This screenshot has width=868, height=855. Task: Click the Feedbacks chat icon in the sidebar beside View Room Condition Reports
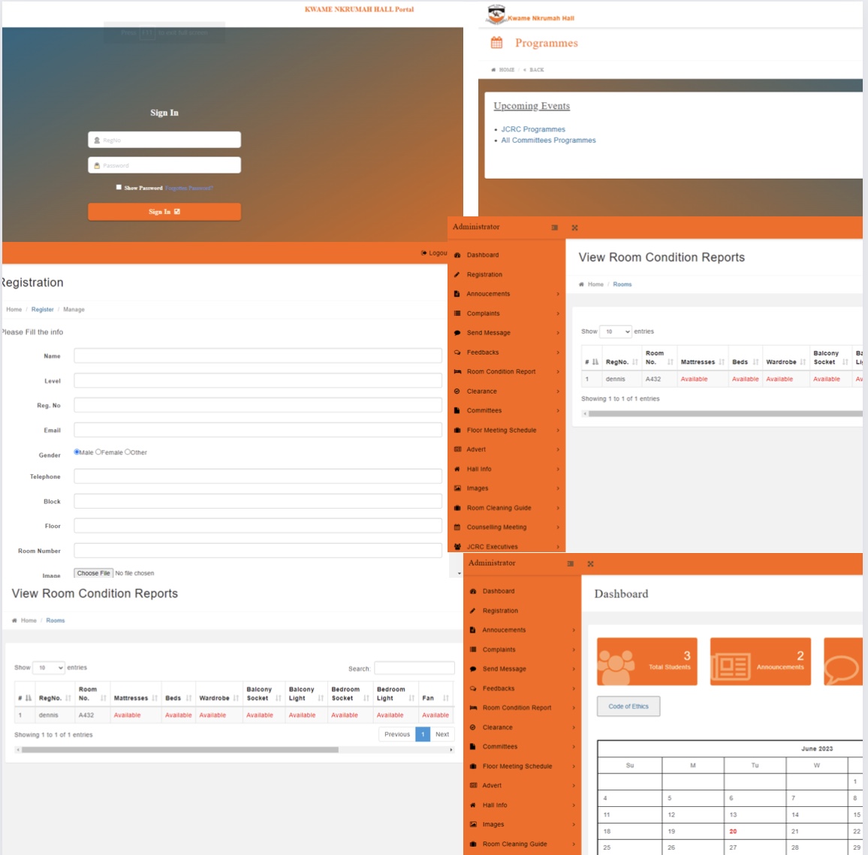tap(457, 352)
